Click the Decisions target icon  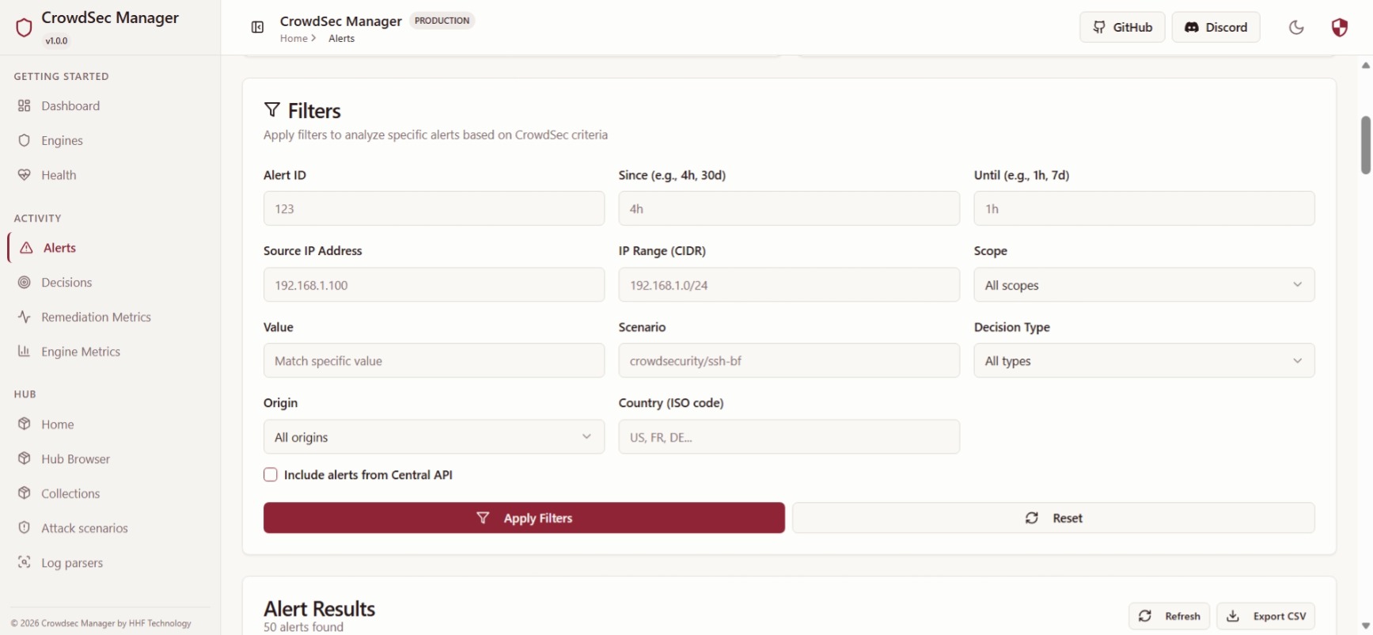pos(25,283)
